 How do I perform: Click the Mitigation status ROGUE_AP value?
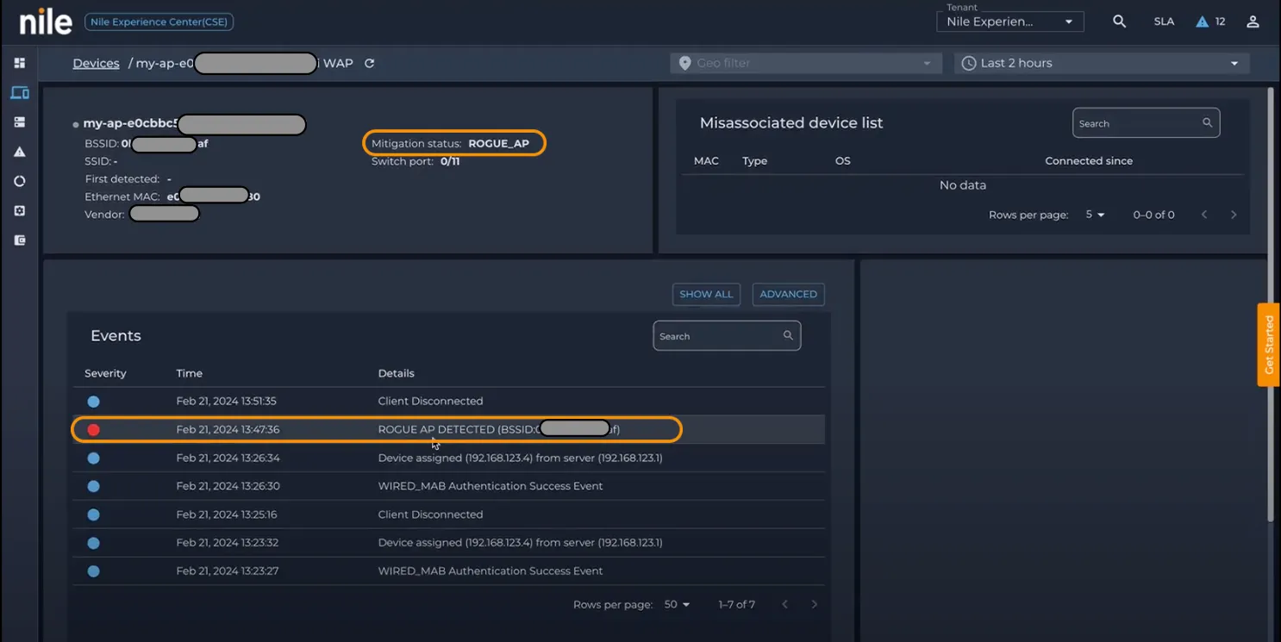point(498,144)
